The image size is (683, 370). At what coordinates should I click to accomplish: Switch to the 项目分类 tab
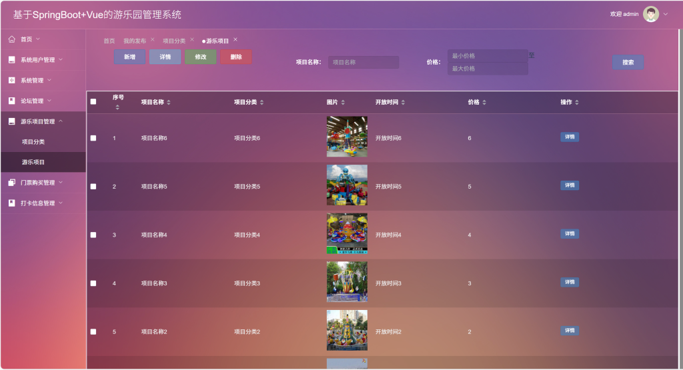tap(174, 41)
